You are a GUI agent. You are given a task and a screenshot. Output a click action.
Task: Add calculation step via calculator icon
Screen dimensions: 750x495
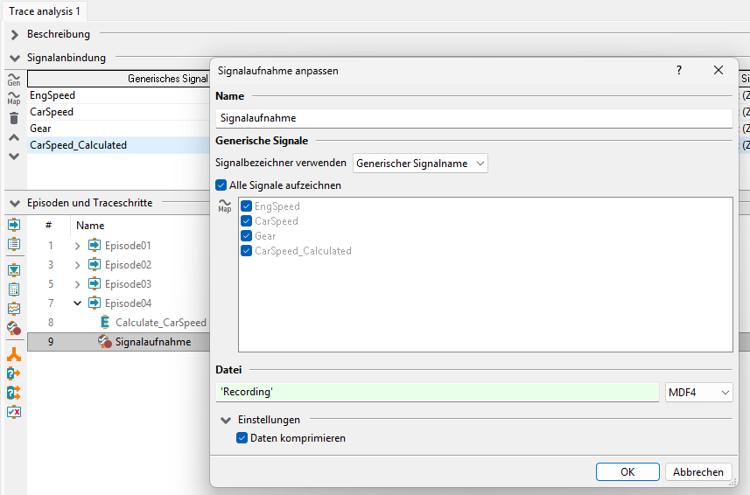coord(14,289)
